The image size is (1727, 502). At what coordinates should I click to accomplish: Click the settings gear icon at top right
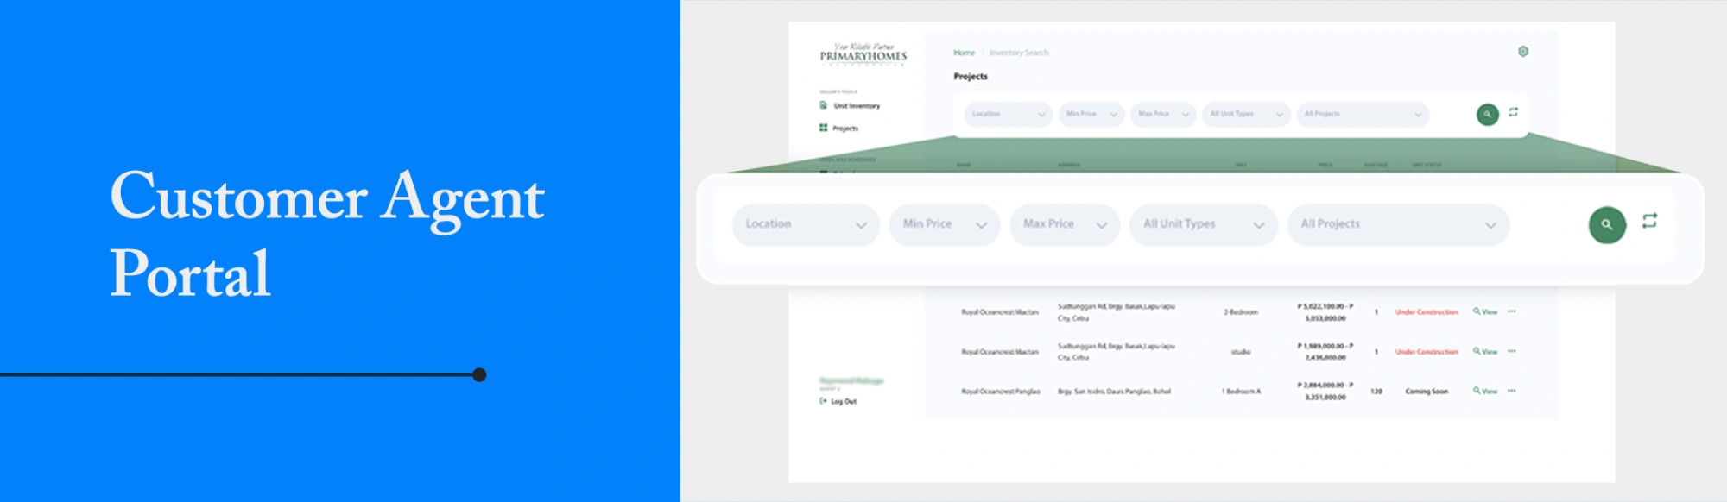[x=1523, y=52]
